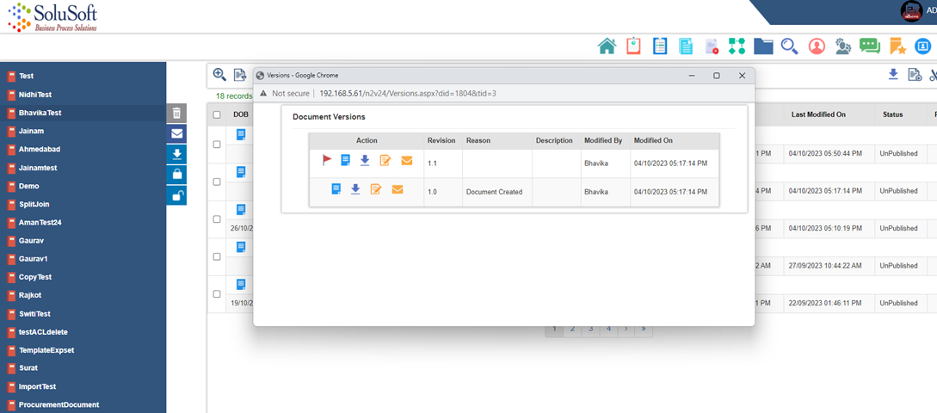
Task: Toggle the select-all checkbox in table header
Action: coord(217,114)
